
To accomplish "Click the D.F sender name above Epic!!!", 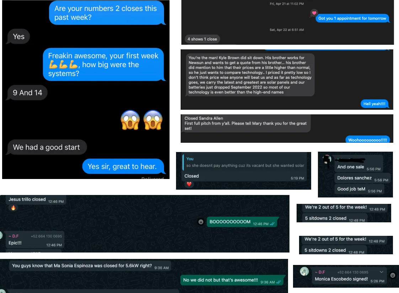I will click(x=14, y=236).
